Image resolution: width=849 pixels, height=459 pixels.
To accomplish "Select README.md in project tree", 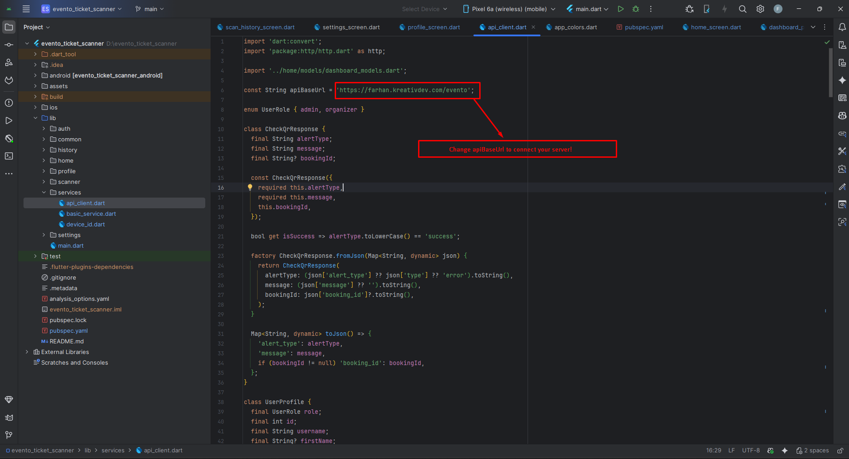I will coord(67,341).
